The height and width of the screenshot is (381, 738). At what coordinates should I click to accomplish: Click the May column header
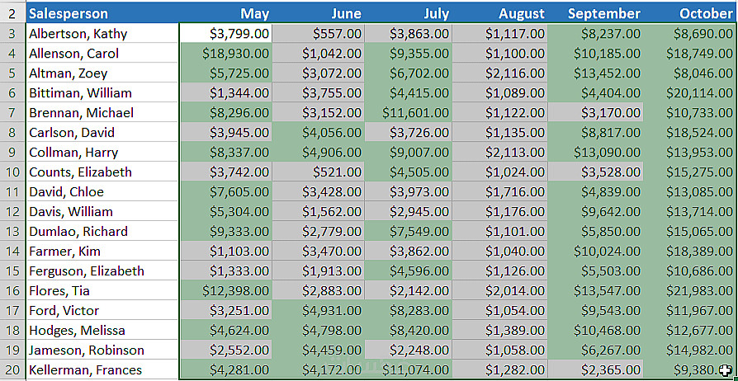pyautogui.click(x=225, y=13)
